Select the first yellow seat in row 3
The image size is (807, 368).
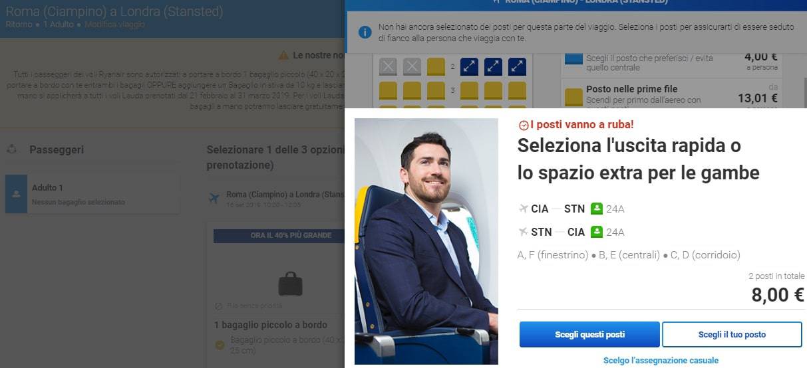(x=389, y=90)
